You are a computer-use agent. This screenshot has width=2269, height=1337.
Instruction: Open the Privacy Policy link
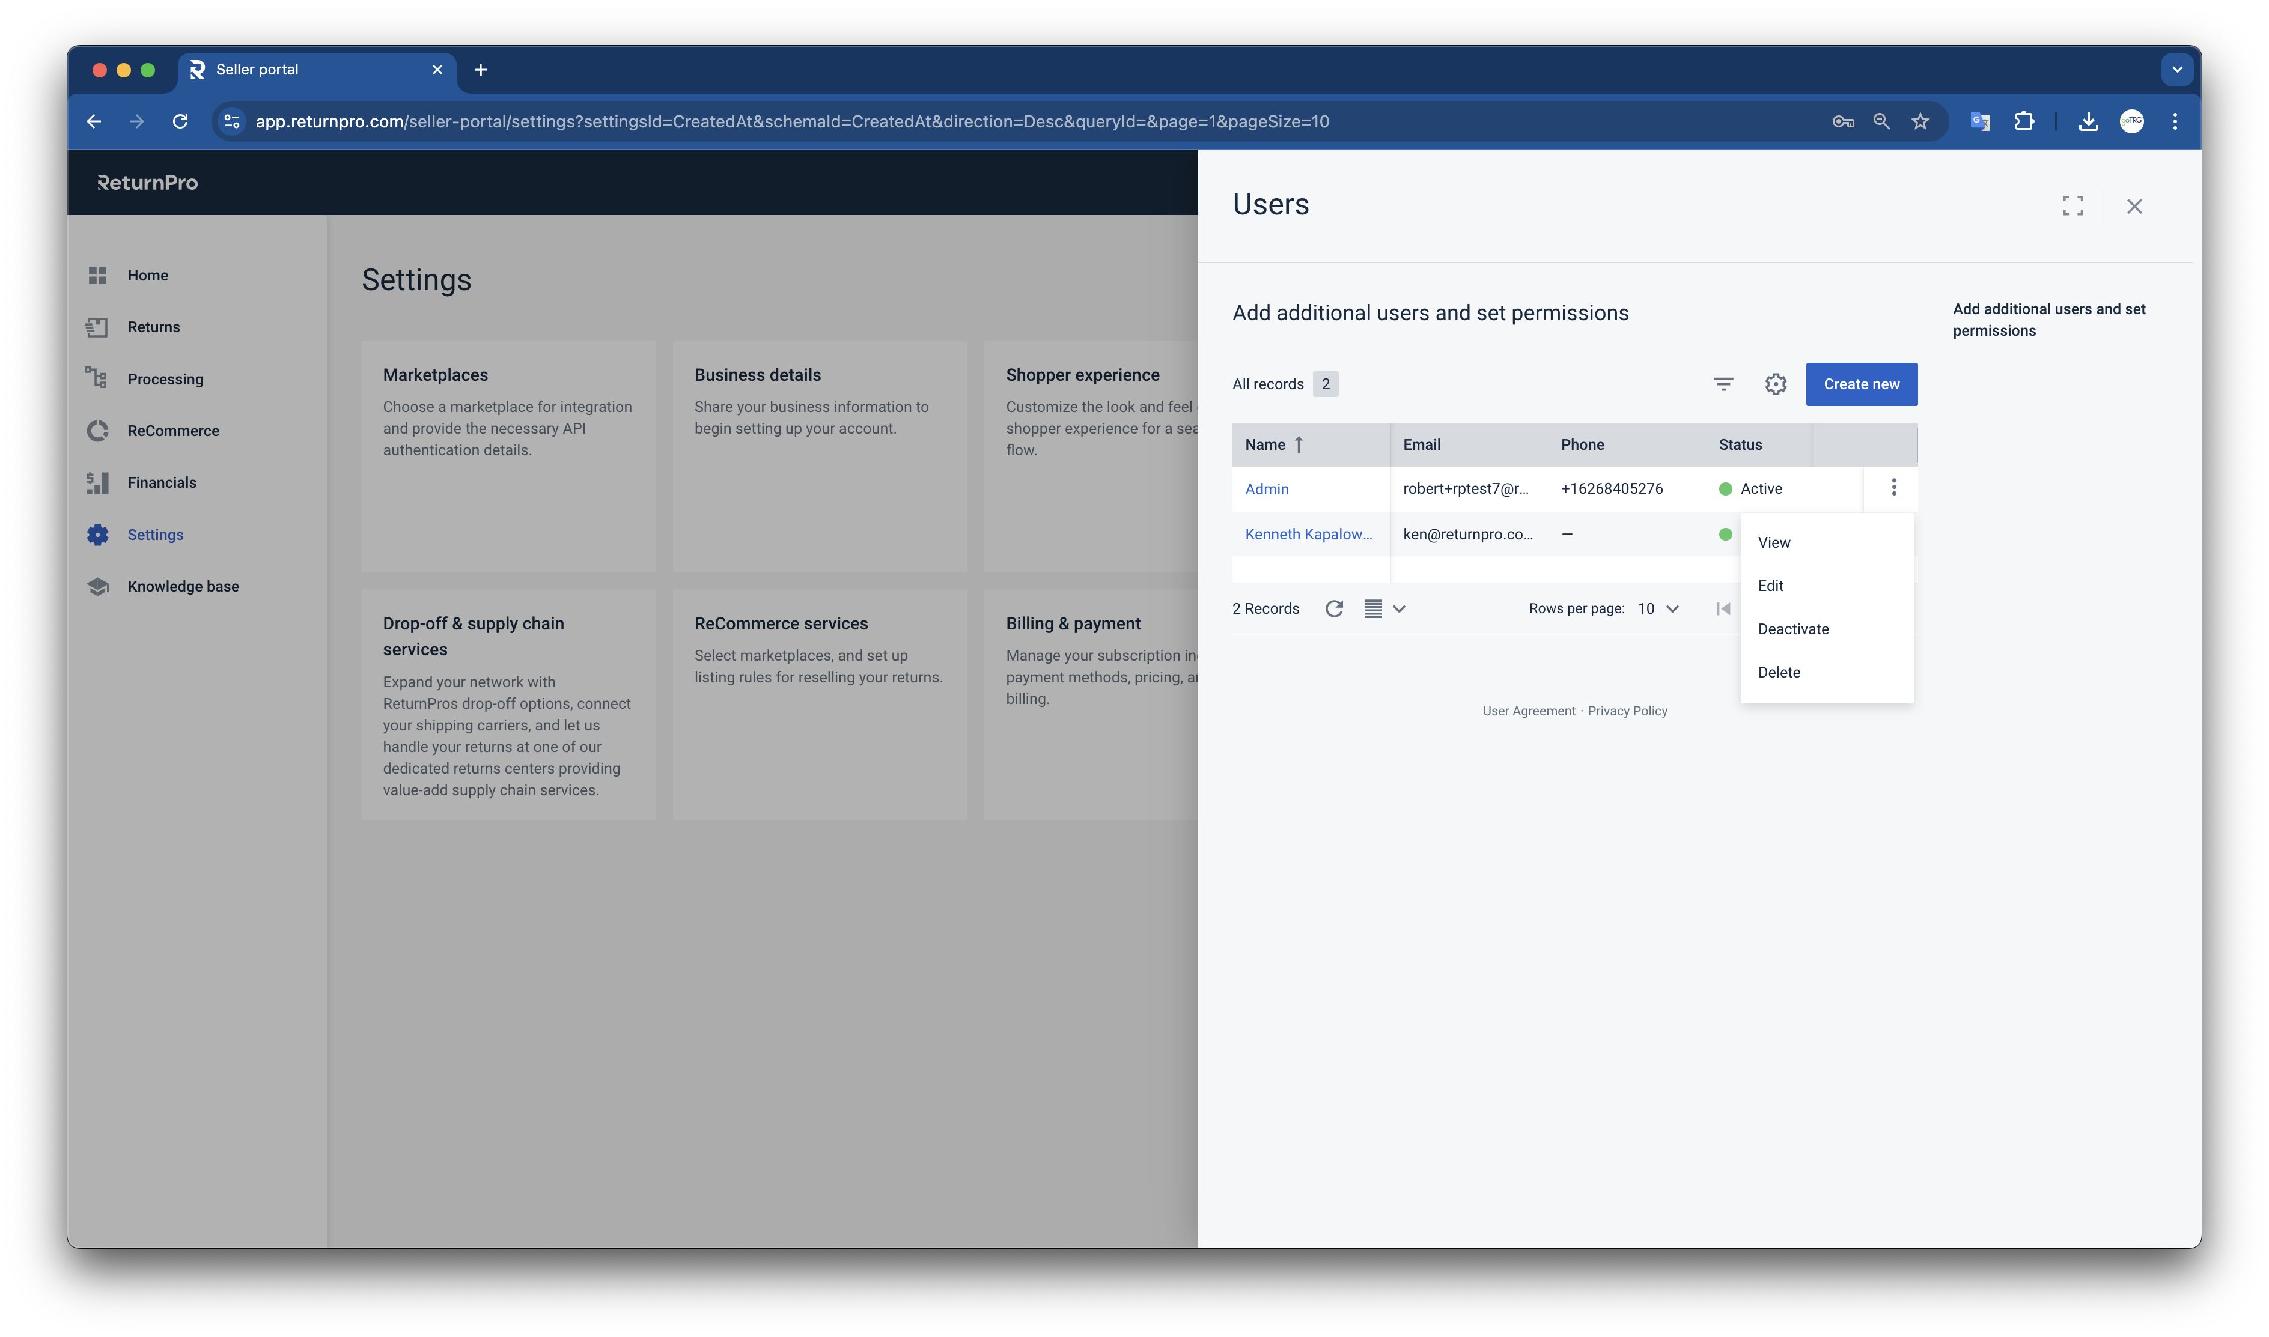1627,711
